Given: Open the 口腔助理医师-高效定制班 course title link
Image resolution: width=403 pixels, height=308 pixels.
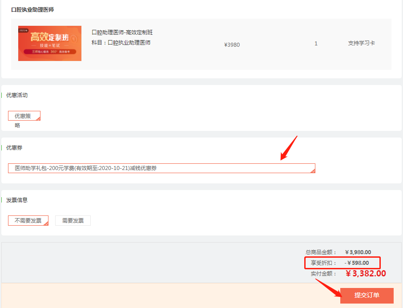Looking at the screenshot, I should [122, 32].
